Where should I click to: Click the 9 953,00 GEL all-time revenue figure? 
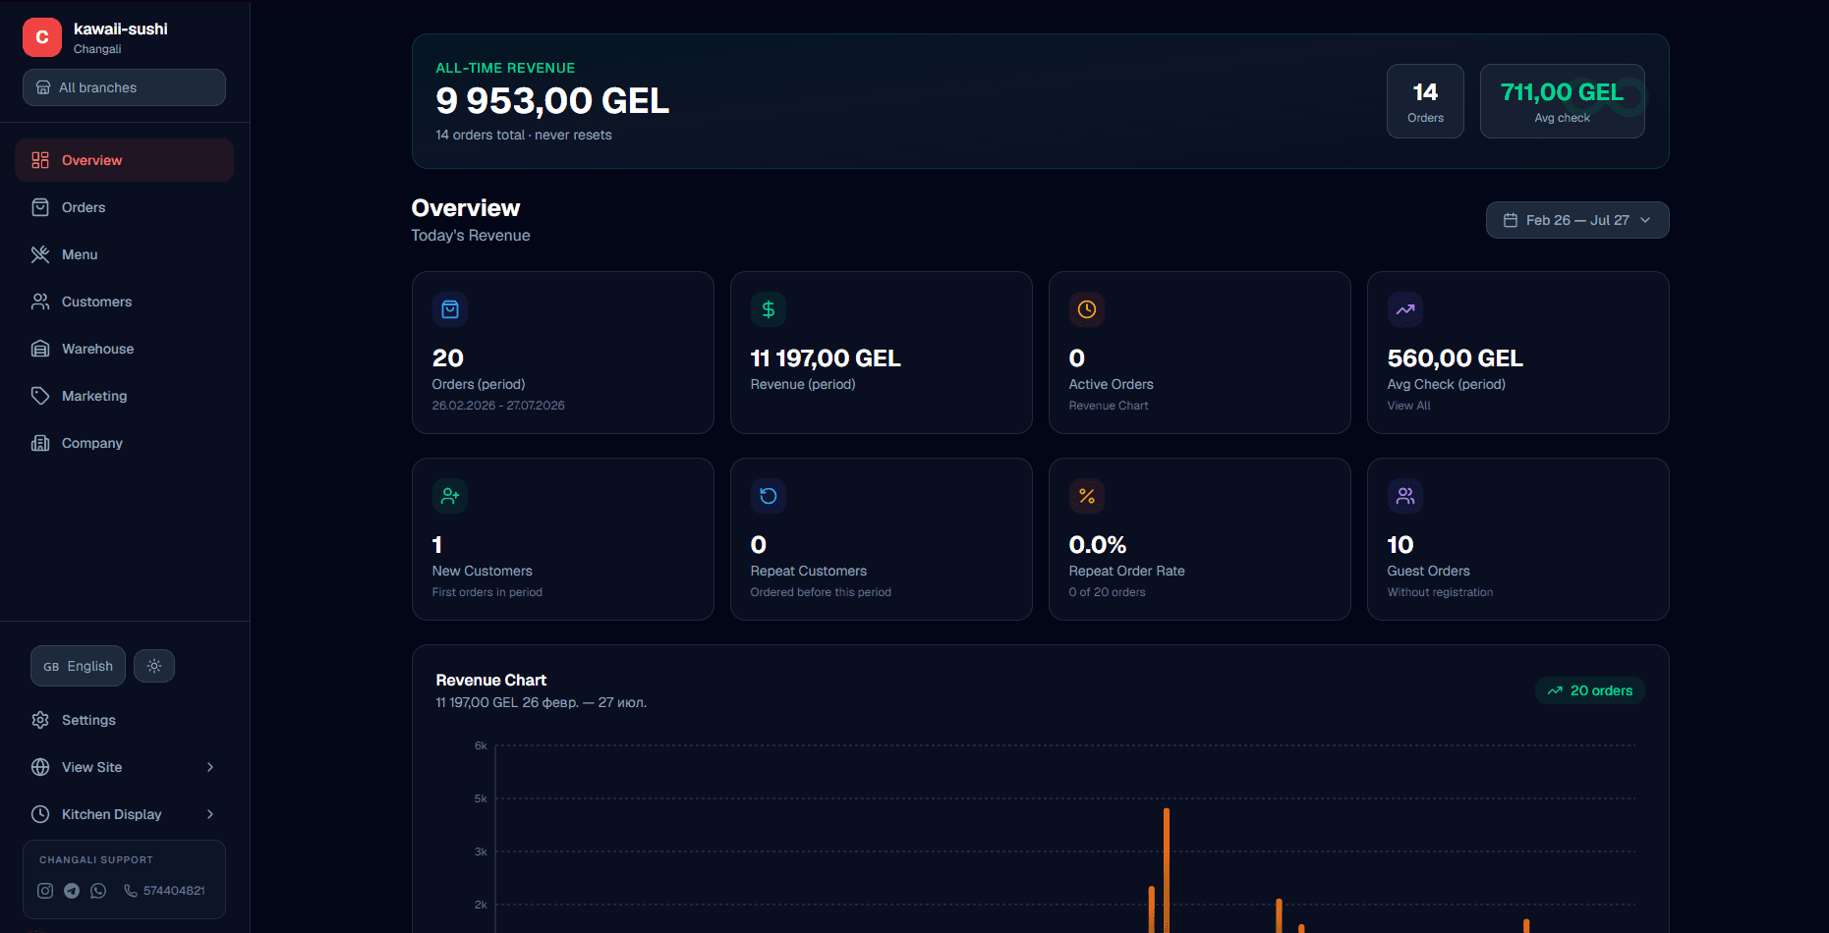point(552,100)
